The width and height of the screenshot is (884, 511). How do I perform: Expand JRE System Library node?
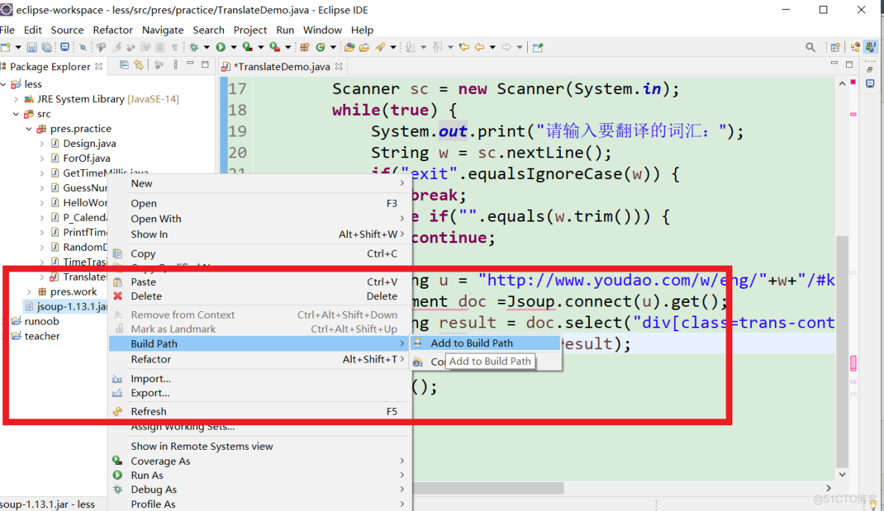(x=16, y=99)
